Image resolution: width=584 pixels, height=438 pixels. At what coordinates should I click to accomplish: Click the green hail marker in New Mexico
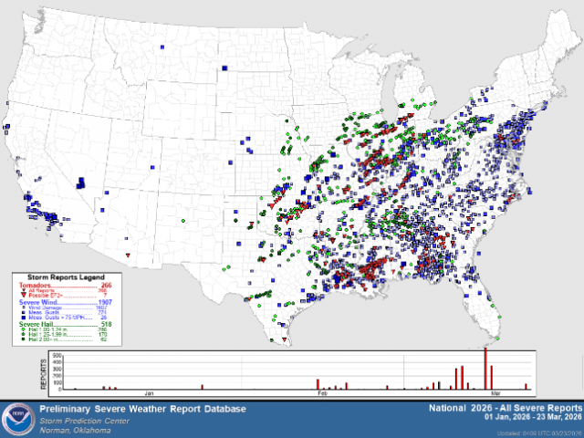(x=183, y=220)
